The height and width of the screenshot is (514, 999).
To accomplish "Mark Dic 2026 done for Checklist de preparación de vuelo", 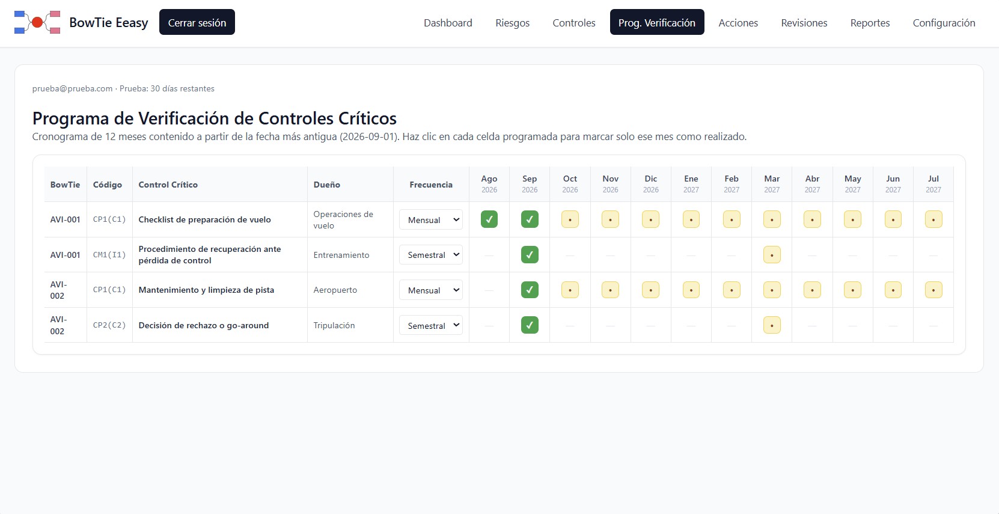I will (651, 219).
